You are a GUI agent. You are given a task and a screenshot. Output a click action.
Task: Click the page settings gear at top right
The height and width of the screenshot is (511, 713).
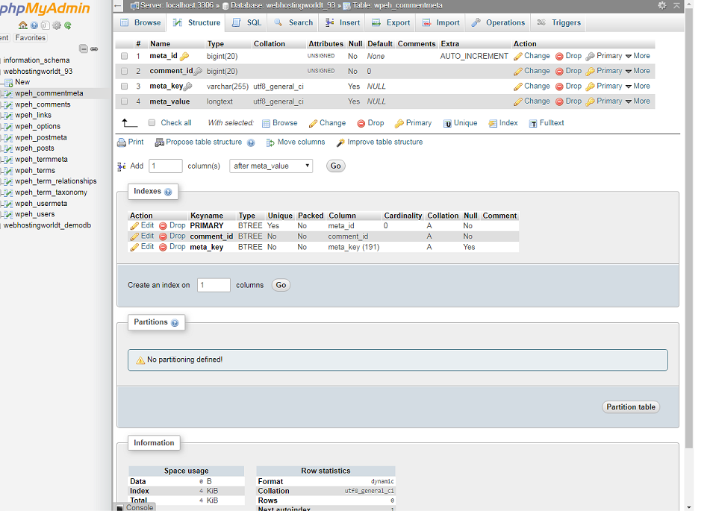661,5
